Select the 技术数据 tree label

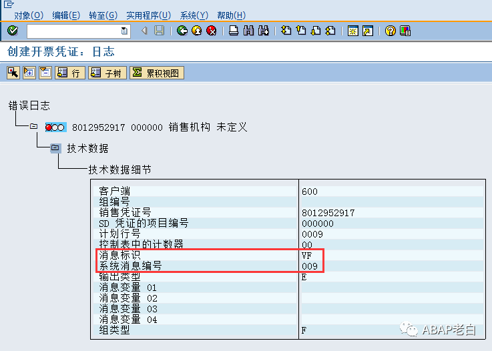point(87,148)
